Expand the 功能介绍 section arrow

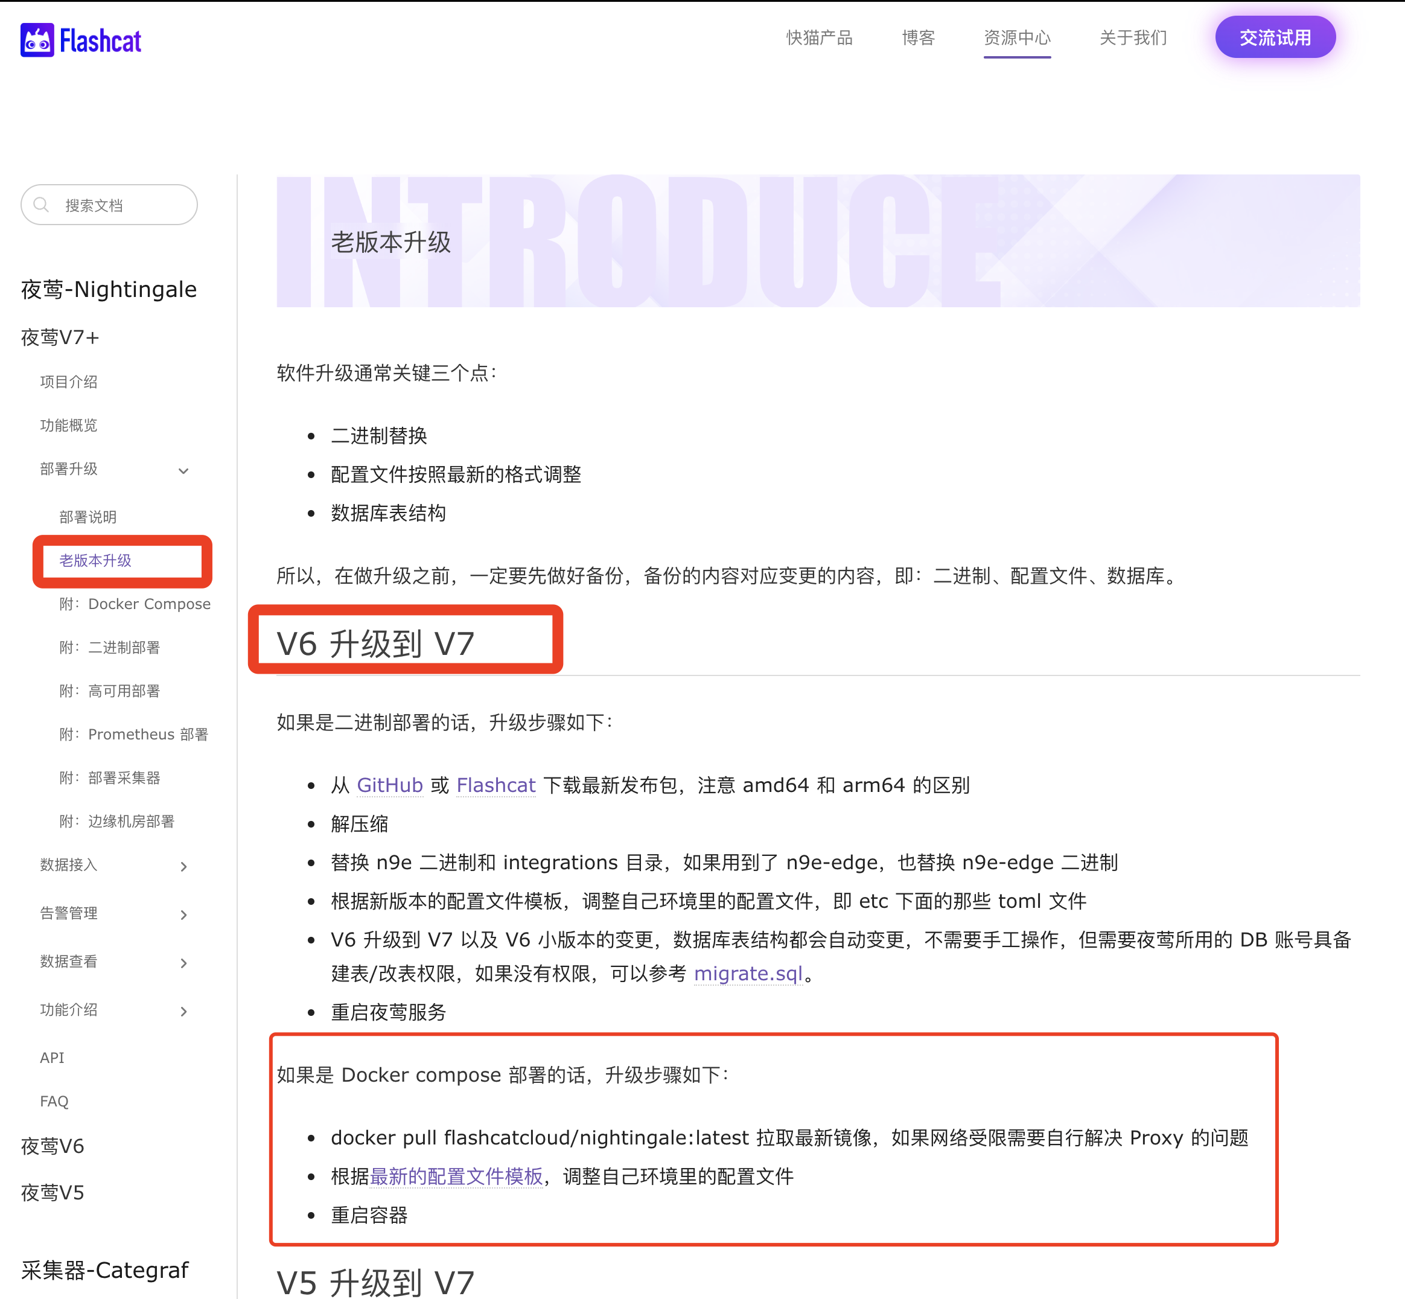183,1012
